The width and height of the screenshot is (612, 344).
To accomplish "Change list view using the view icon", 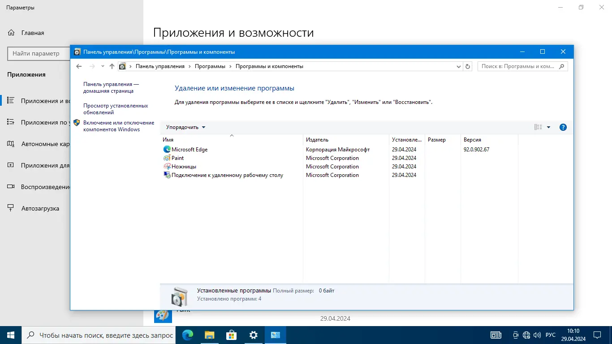I will (x=537, y=127).
